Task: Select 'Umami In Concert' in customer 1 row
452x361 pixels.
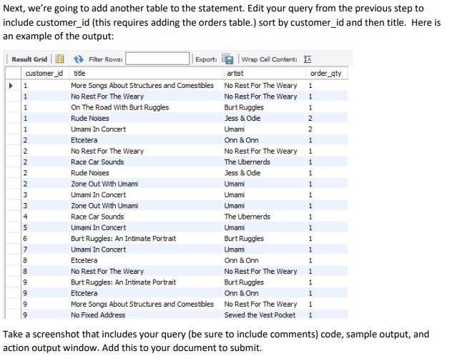Action: (x=98, y=129)
